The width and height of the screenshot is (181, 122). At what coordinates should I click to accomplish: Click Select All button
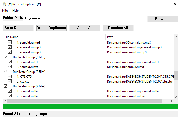pyautogui.click(x=85, y=28)
